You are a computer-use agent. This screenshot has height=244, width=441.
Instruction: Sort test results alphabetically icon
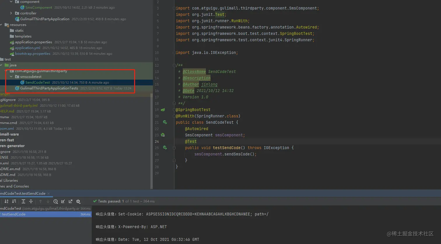(6, 201)
